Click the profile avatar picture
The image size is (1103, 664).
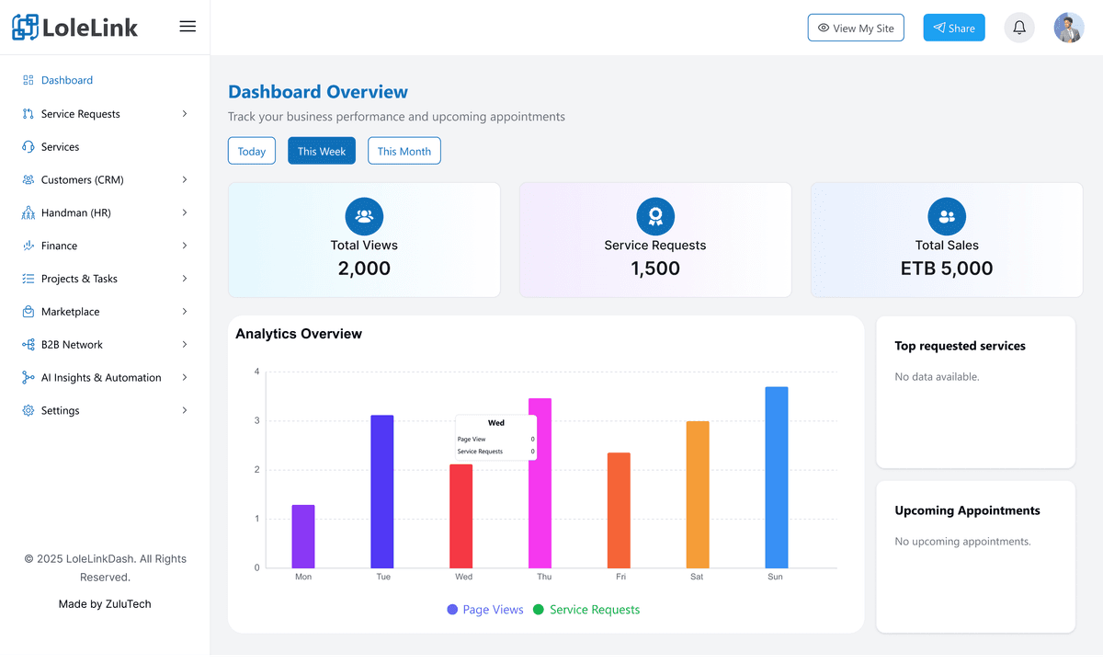[1068, 28]
